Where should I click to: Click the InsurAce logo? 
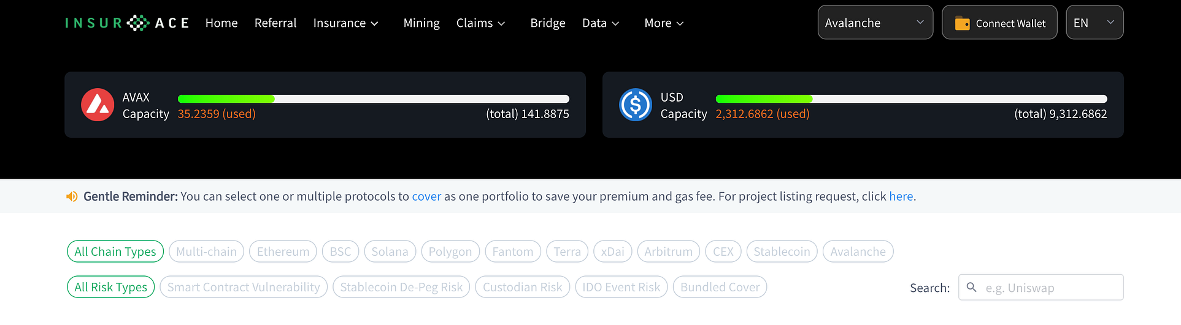coord(128,23)
